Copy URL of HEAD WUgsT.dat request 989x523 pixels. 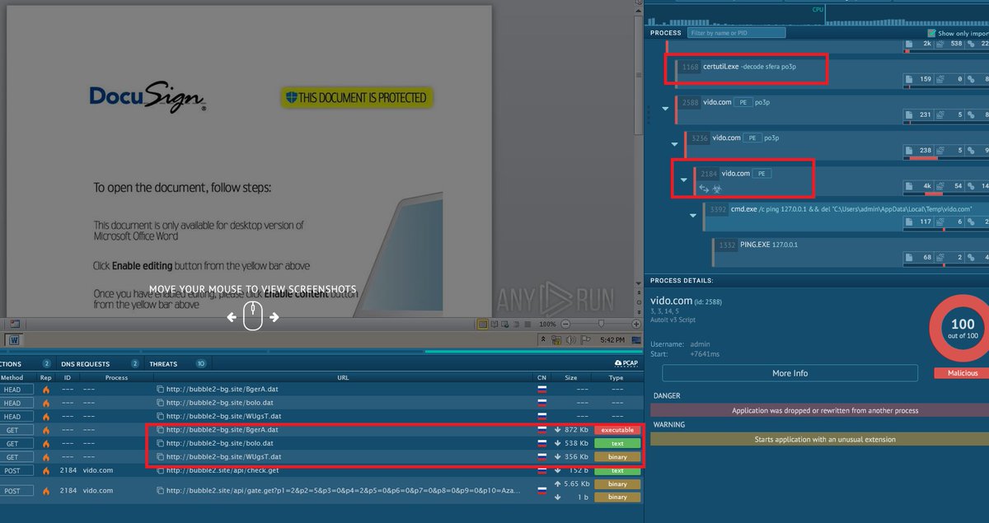(x=161, y=417)
